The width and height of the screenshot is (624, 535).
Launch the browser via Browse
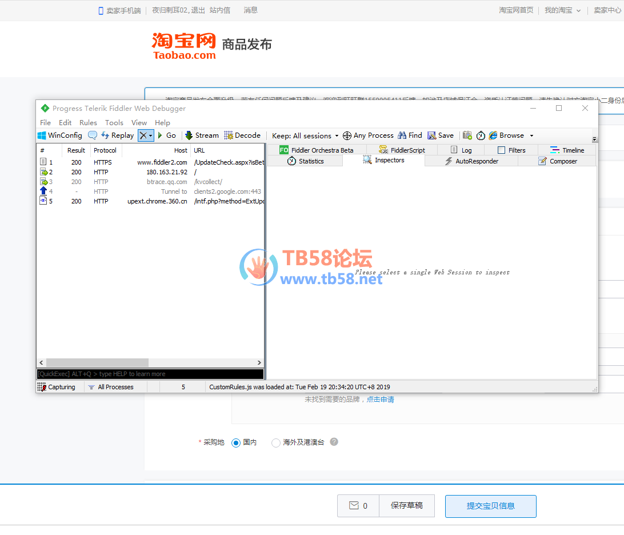click(x=507, y=135)
